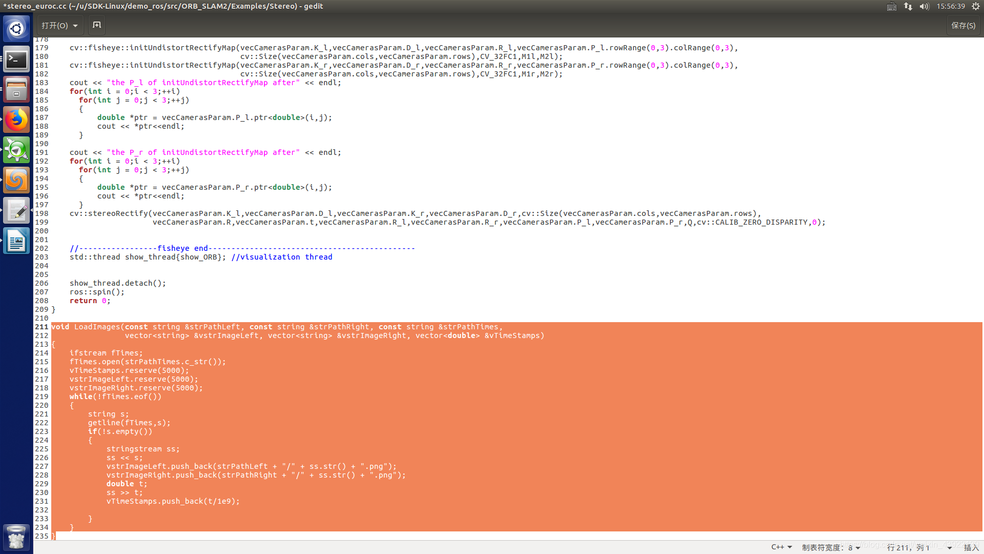Open the Files manager dock icon

coord(16,90)
